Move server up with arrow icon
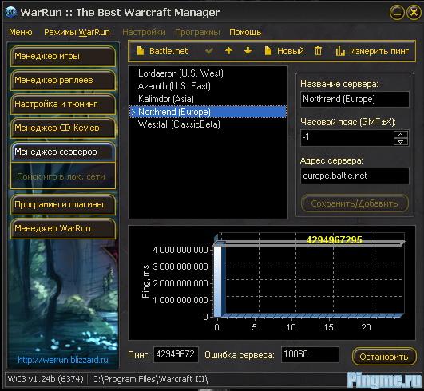Image resolution: width=424 pixels, height=391 pixels. pyautogui.click(x=228, y=51)
